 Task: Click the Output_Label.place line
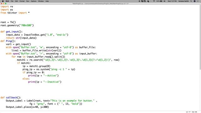click(x=27, y=107)
